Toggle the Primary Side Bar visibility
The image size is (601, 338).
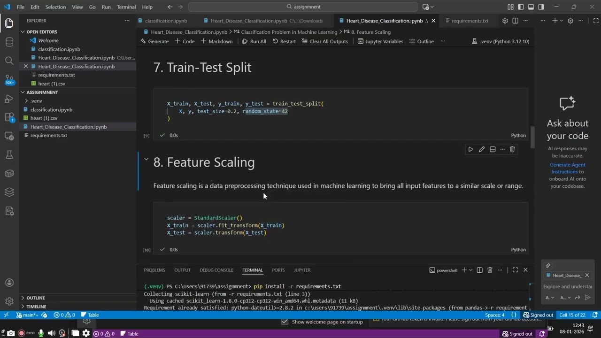pyautogui.click(x=521, y=7)
